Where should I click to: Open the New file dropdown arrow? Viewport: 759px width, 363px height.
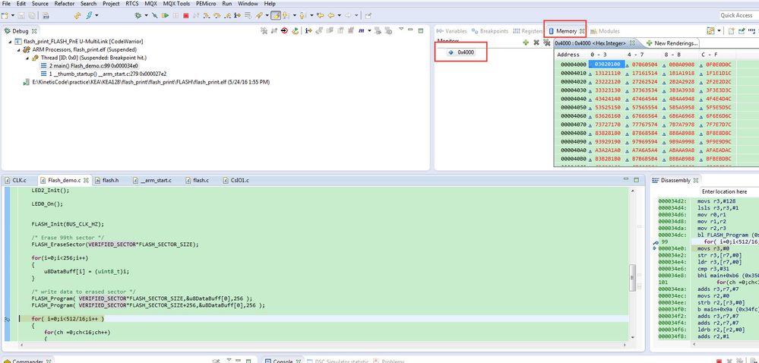13,15
